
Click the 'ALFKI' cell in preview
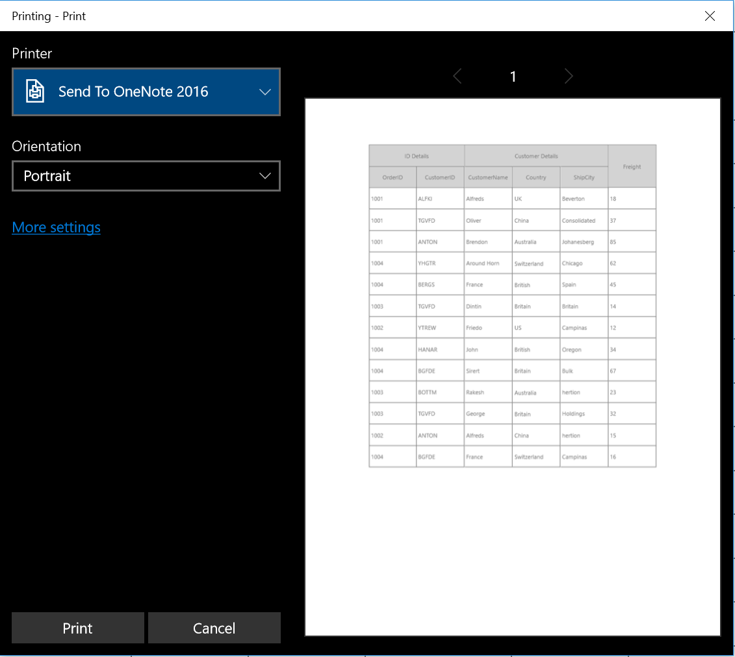tap(440, 199)
